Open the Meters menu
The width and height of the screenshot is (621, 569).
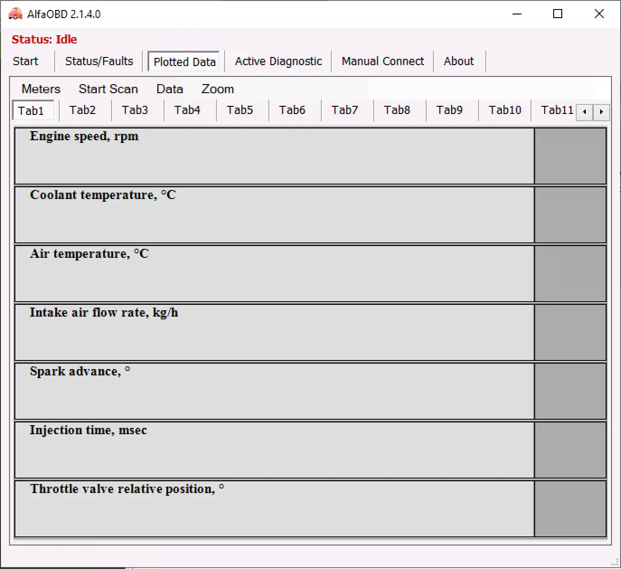pyautogui.click(x=41, y=89)
